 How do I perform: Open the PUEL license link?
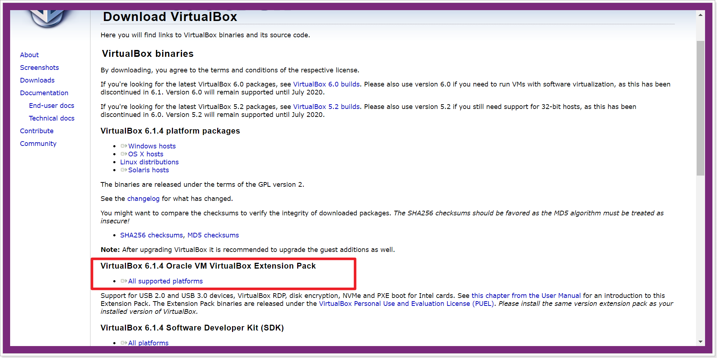(x=406, y=303)
